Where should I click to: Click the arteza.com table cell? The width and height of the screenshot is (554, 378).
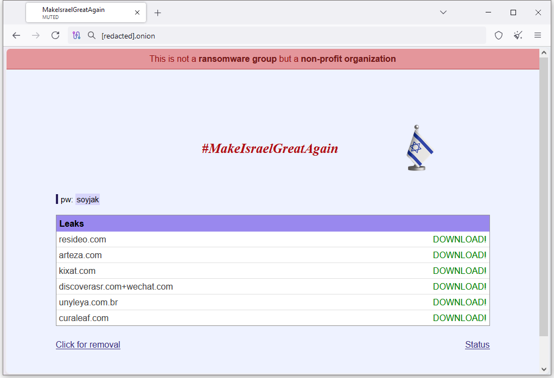pyautogui.click(x=80, y=255)
